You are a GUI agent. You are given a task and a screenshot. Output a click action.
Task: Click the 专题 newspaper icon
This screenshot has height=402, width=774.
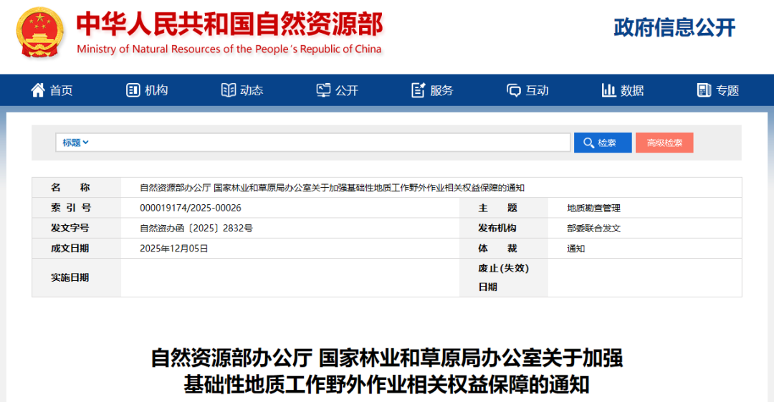pyautogui.click(x=704, y=90)
